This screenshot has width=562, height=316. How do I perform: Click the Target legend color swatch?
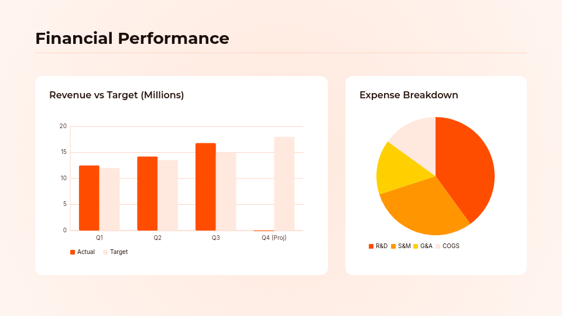(x=105, y=252)
